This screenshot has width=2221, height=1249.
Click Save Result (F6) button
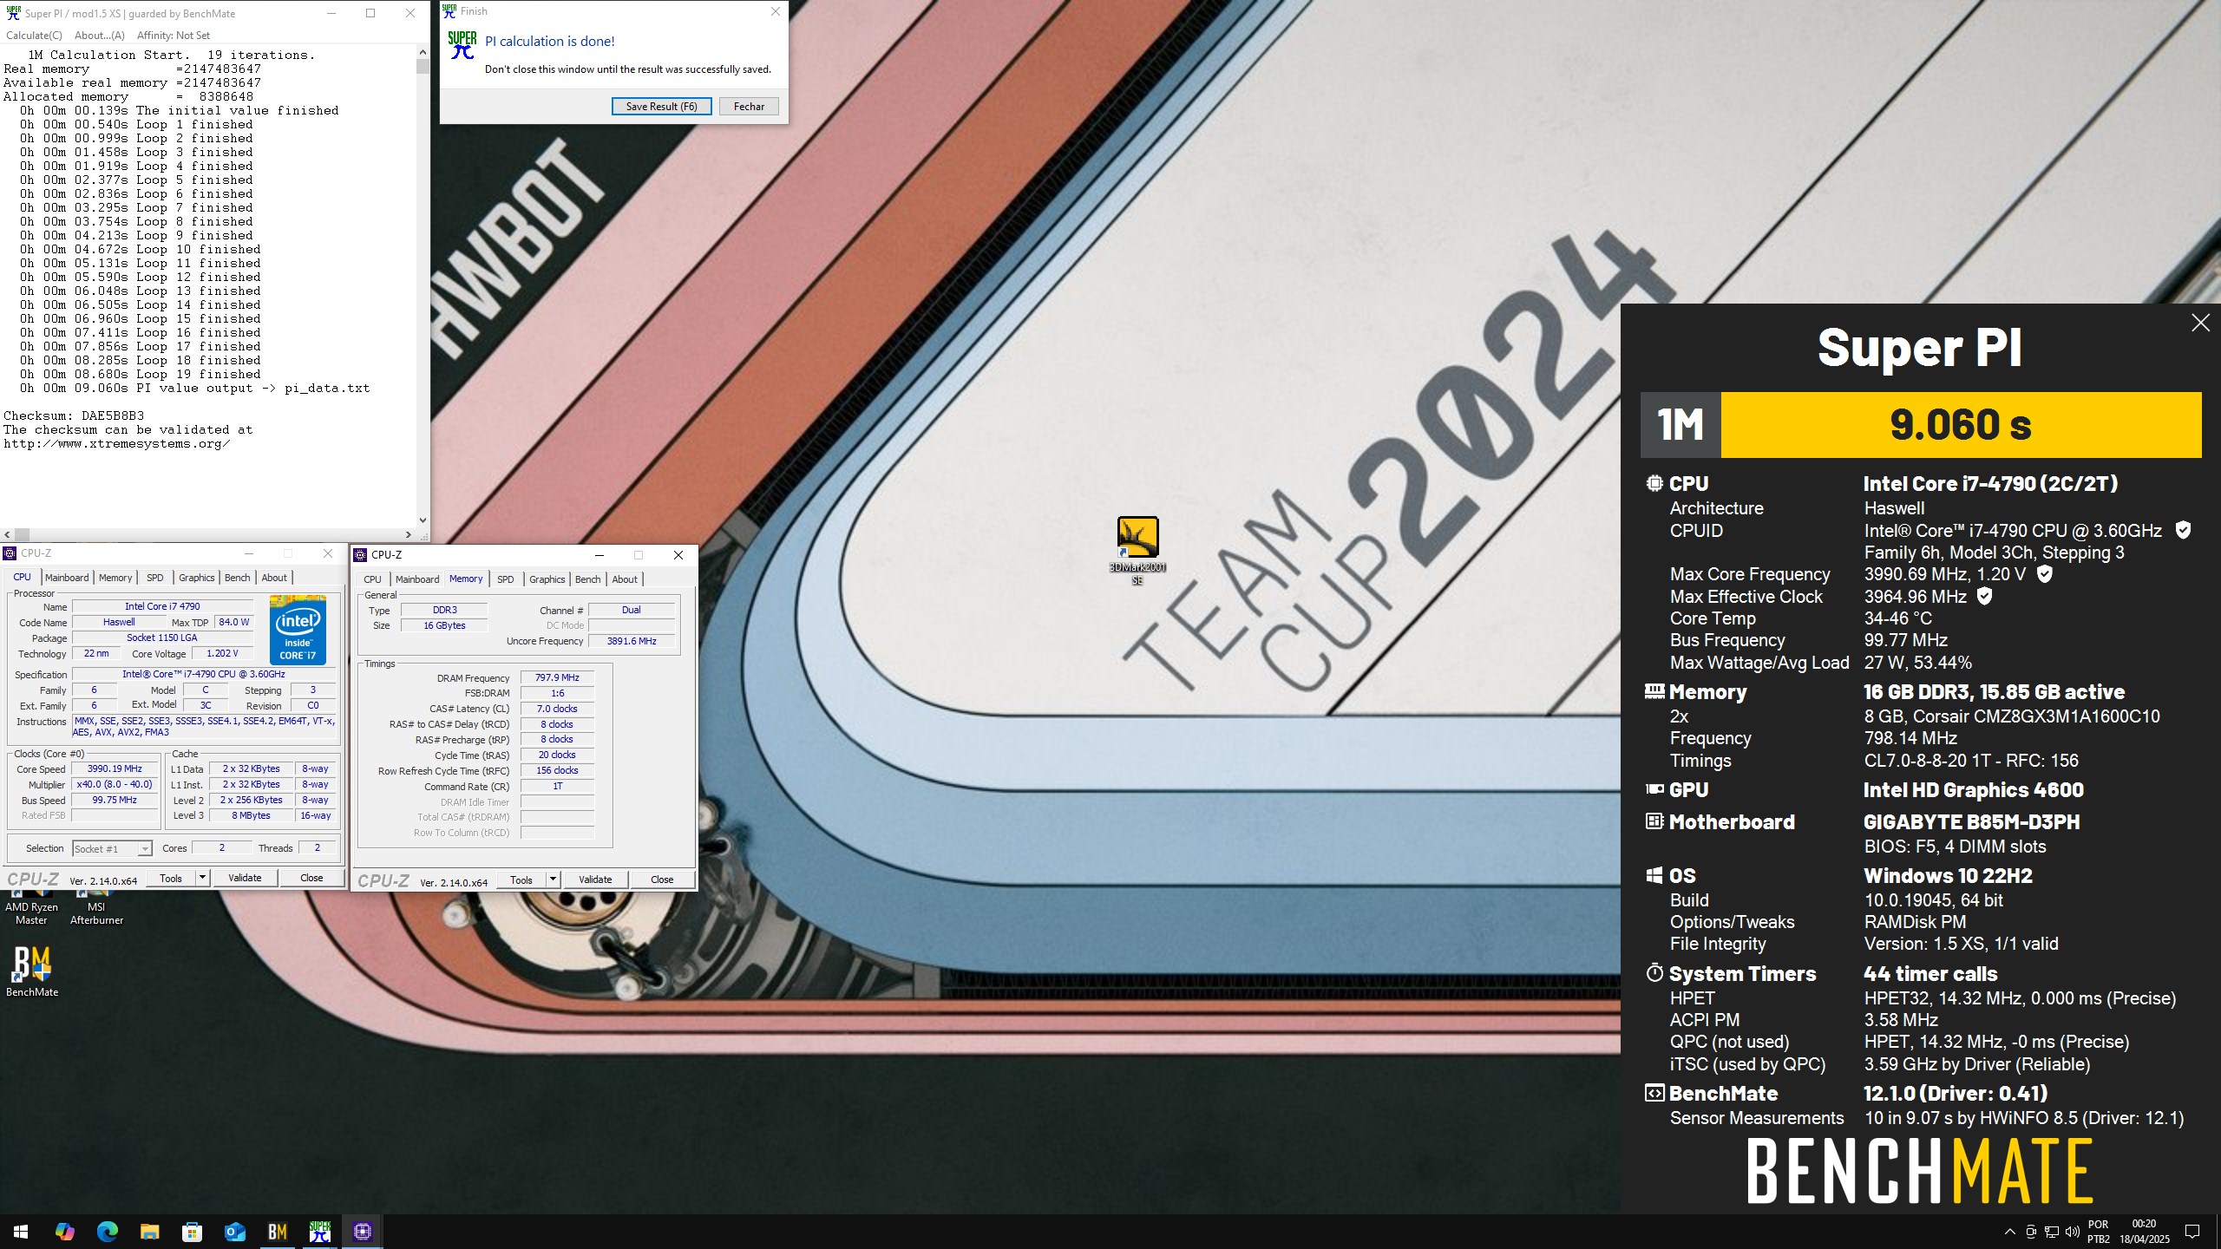tap(662, 106)
